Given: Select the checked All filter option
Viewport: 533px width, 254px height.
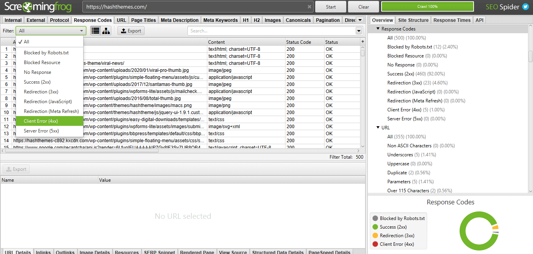Looking at the screenshot, I should [x=50, y=42].
